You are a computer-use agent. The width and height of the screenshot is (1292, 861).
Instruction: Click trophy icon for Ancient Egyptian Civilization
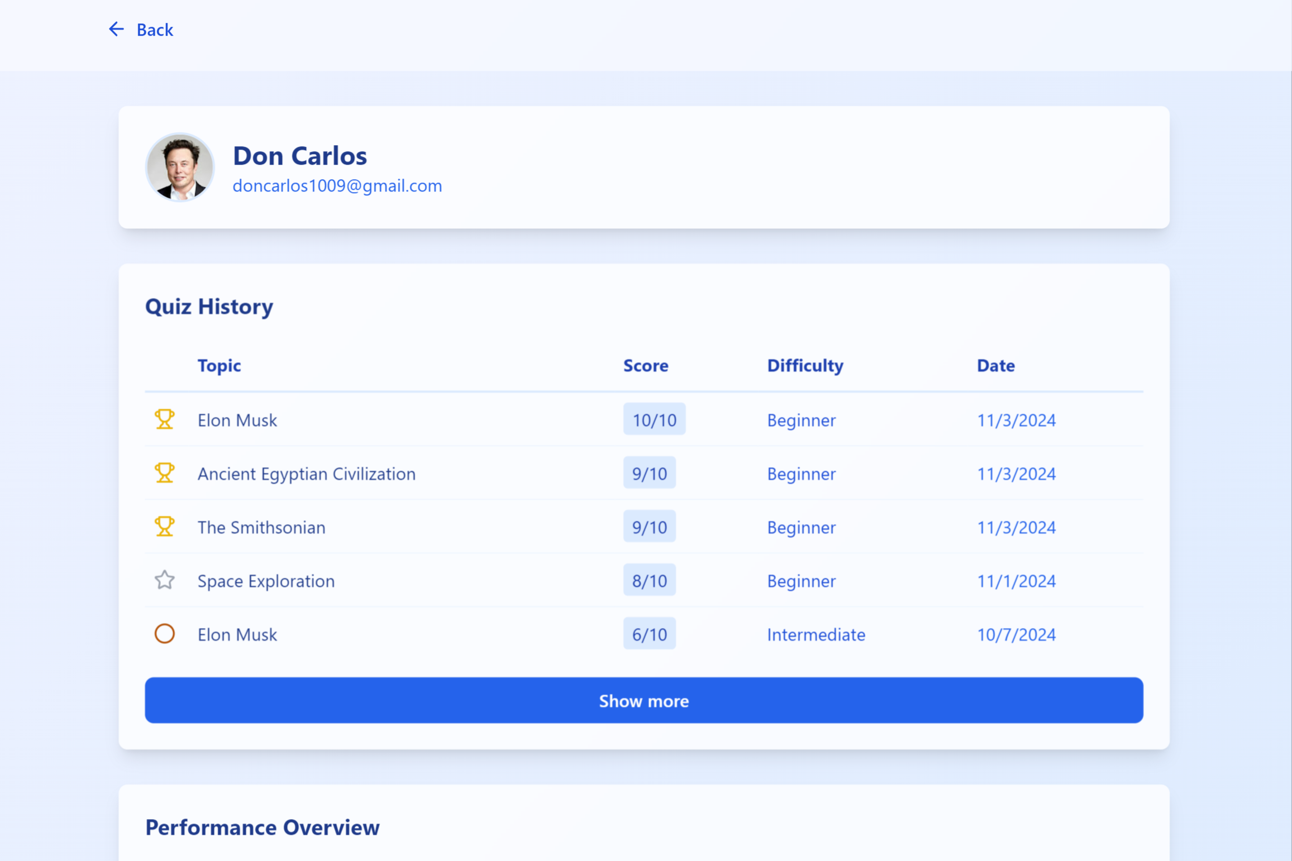[164, 473]
